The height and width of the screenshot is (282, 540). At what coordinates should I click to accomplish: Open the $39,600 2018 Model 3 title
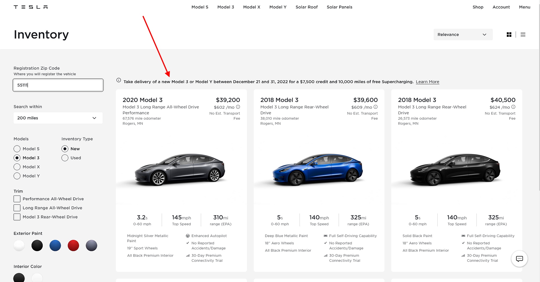(279, 100)
